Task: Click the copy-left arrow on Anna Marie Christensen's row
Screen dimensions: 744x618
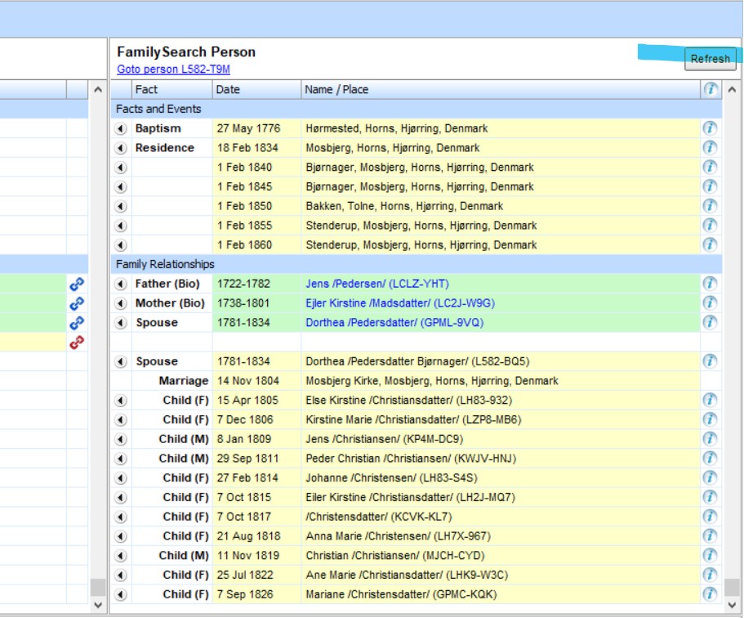Action: (121, 536)
